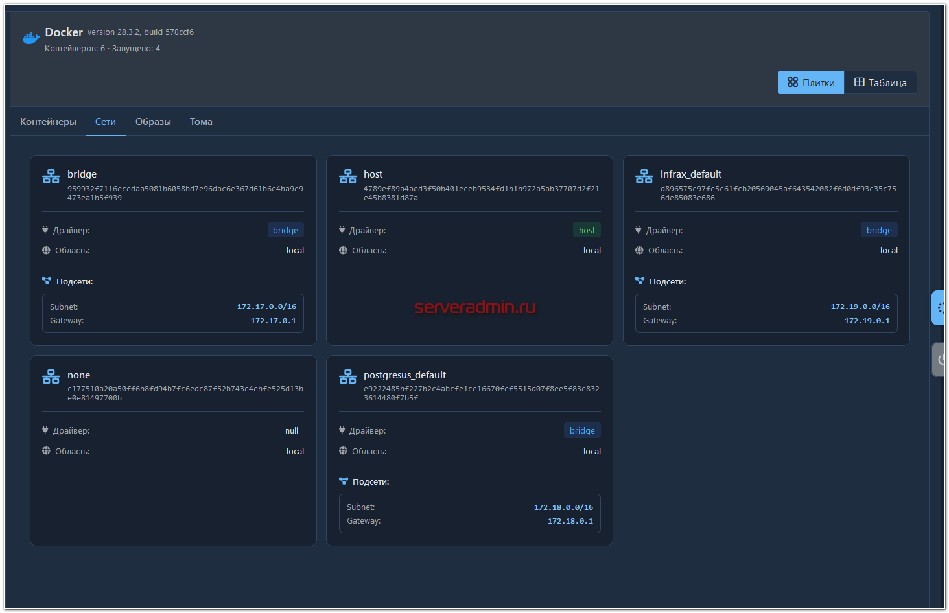The height and width of the screenshot is (613, 949).
Task: Select the Сети tab
Action: [x=106, y=122]
